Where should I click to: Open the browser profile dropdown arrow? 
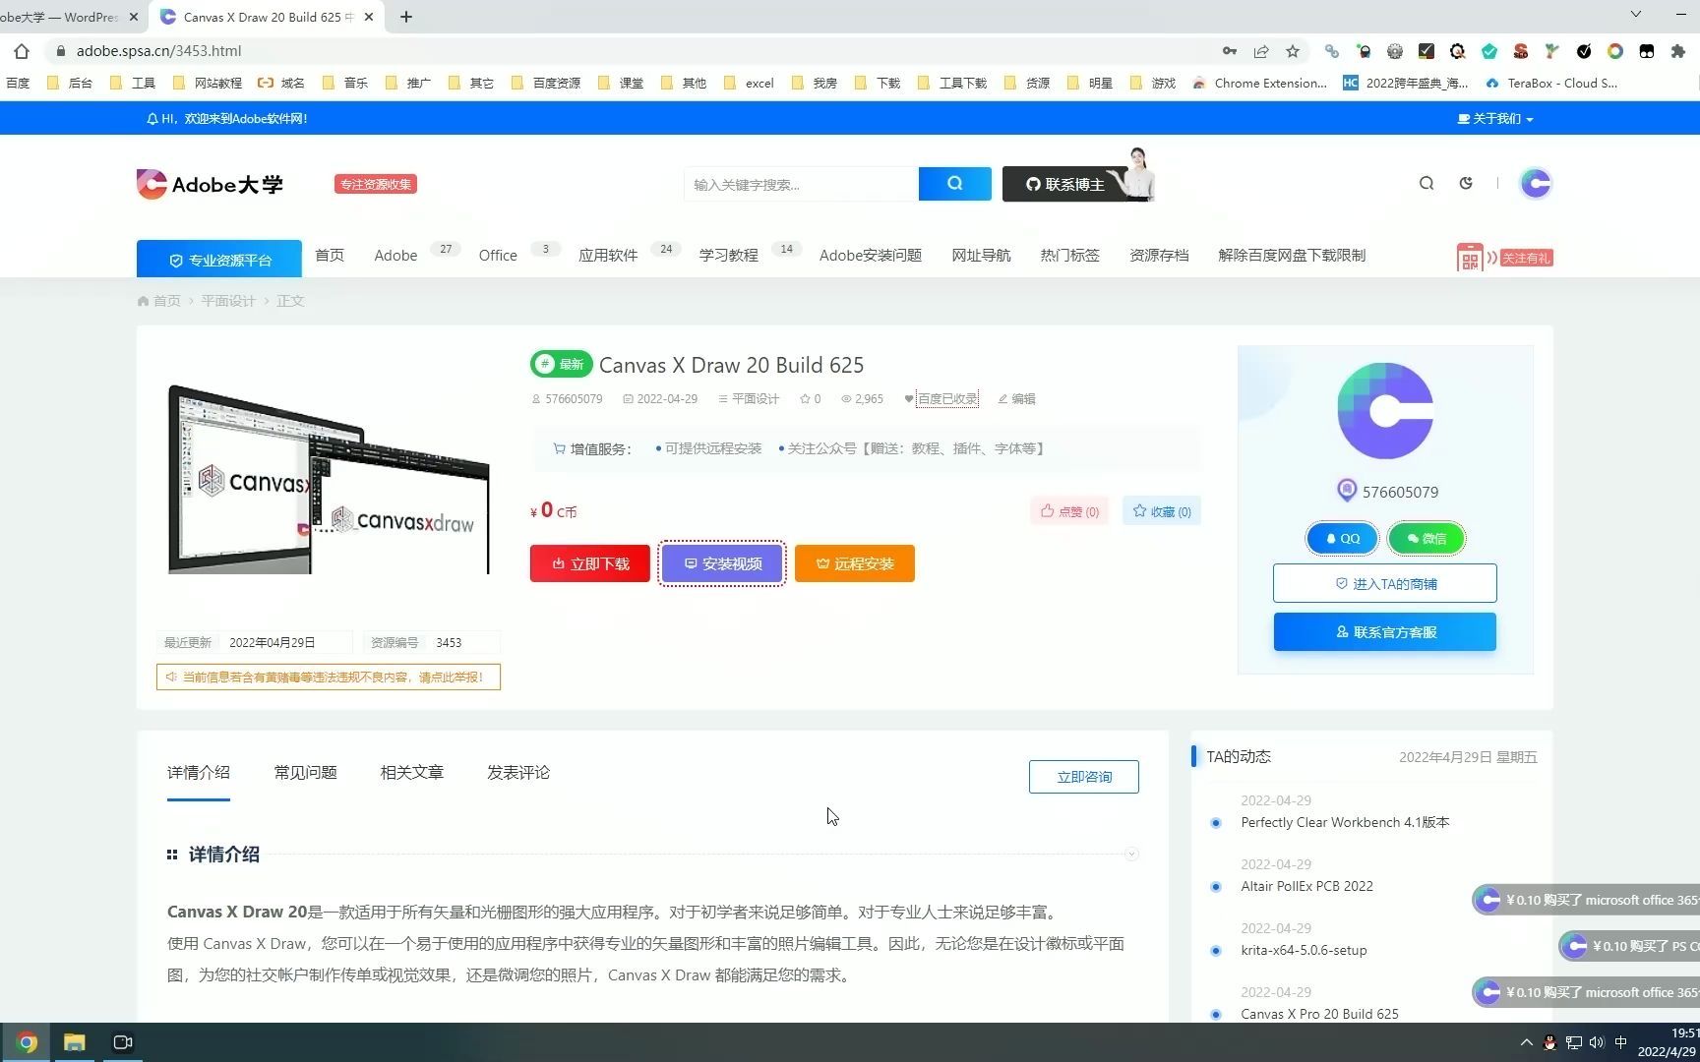pos(1636,16)
